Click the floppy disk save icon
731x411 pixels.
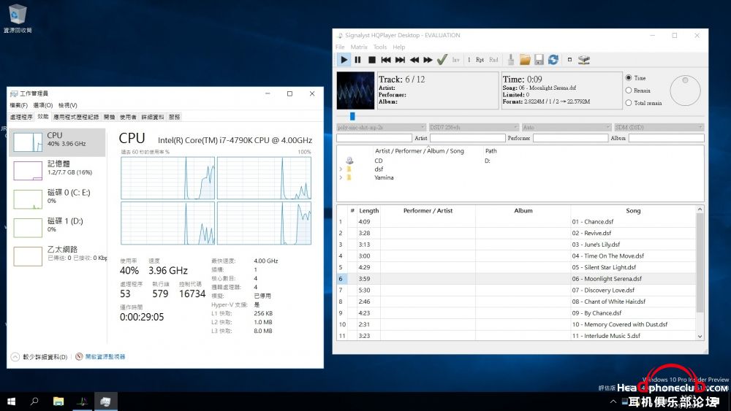[x=539, y=60]
